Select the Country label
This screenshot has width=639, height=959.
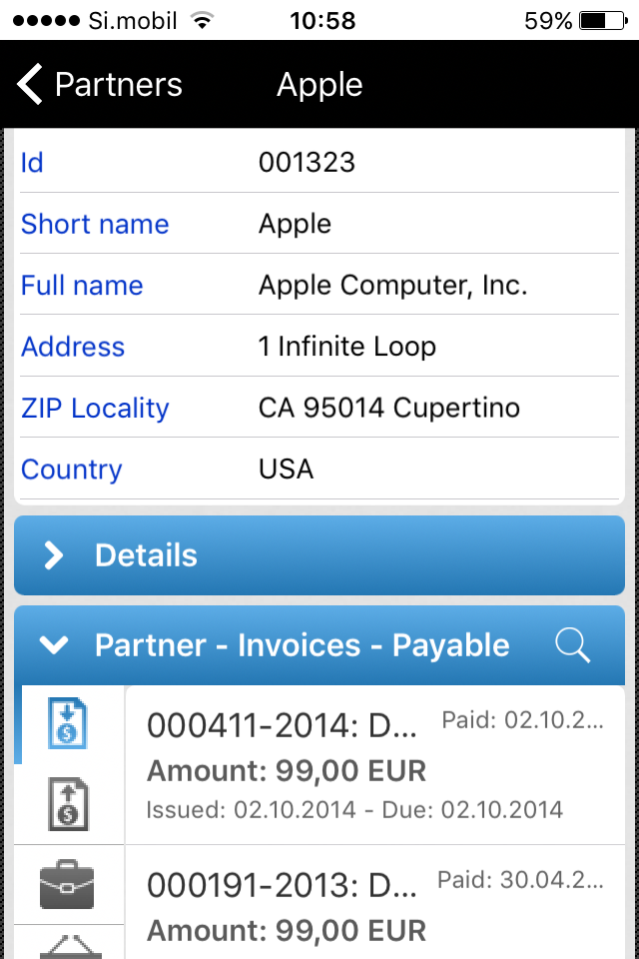tap(72, 470)
